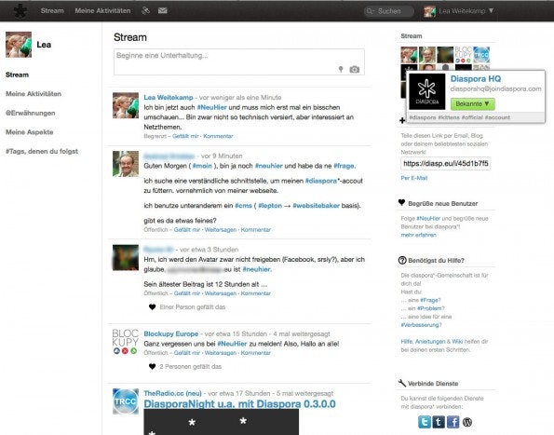This screenshot has height=435, width=554.
Task: Click Blockupy Europe avatar logo
Action: (125, 341)
